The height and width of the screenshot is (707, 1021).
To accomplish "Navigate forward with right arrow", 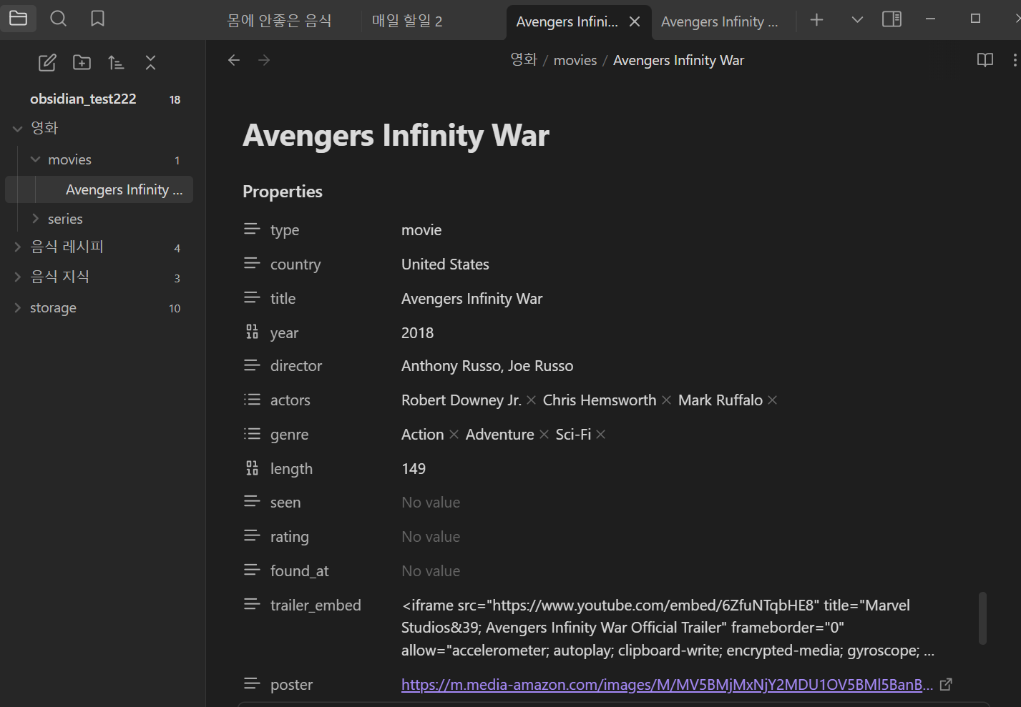I will click(x=264, y=60).
